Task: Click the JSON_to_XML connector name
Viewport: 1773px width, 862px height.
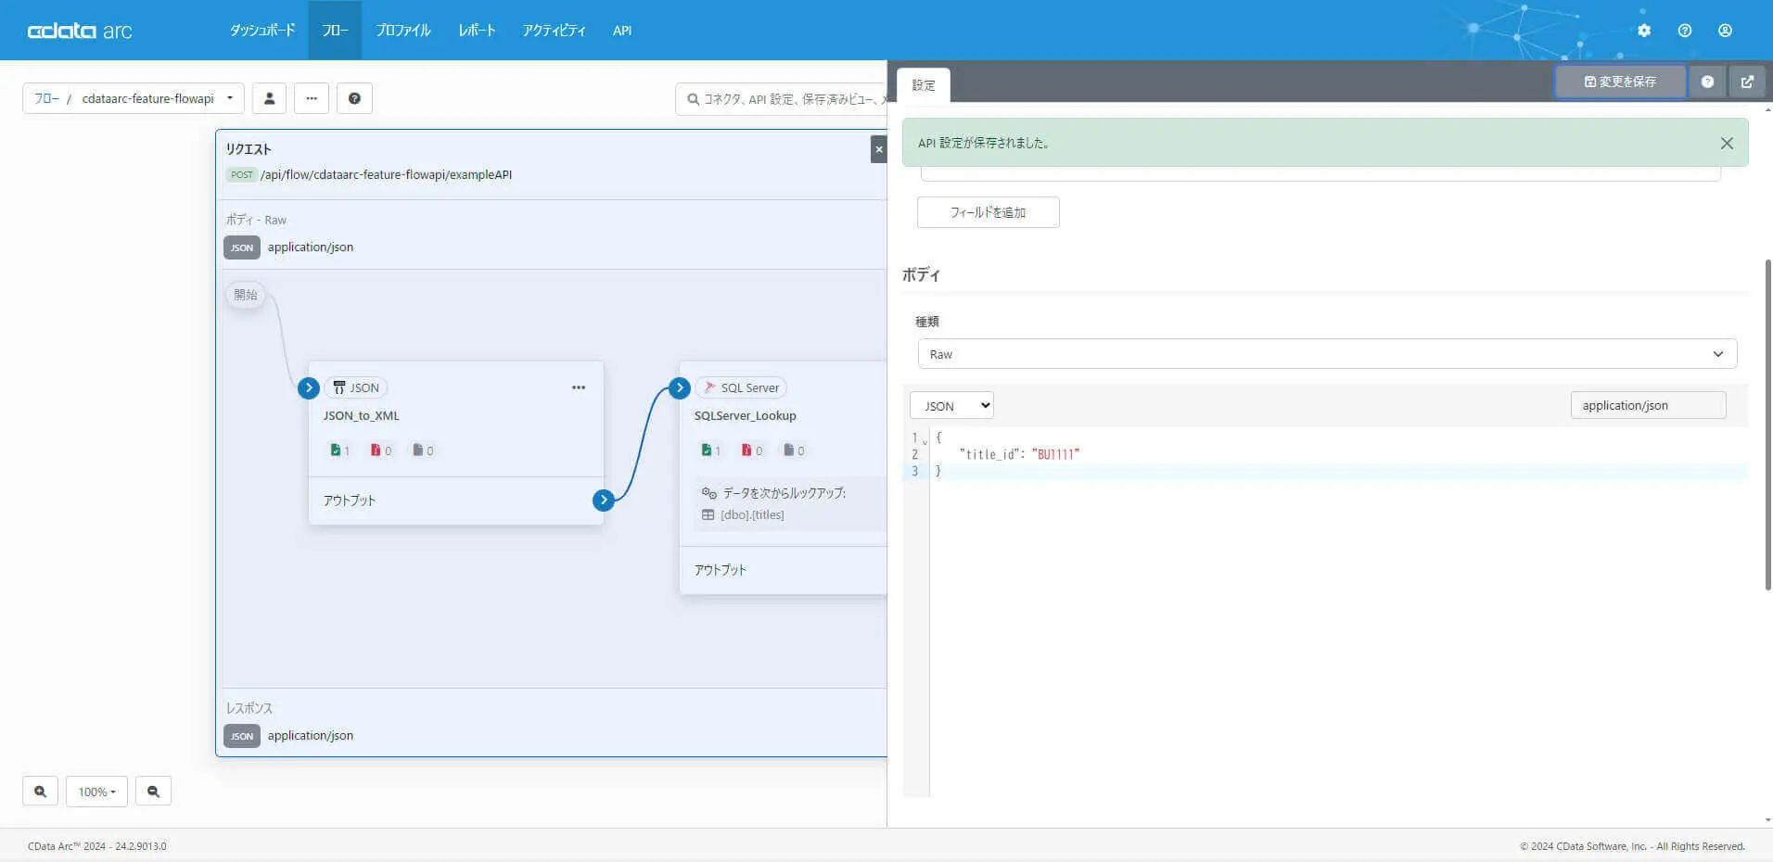Action: tap(362, 416)
